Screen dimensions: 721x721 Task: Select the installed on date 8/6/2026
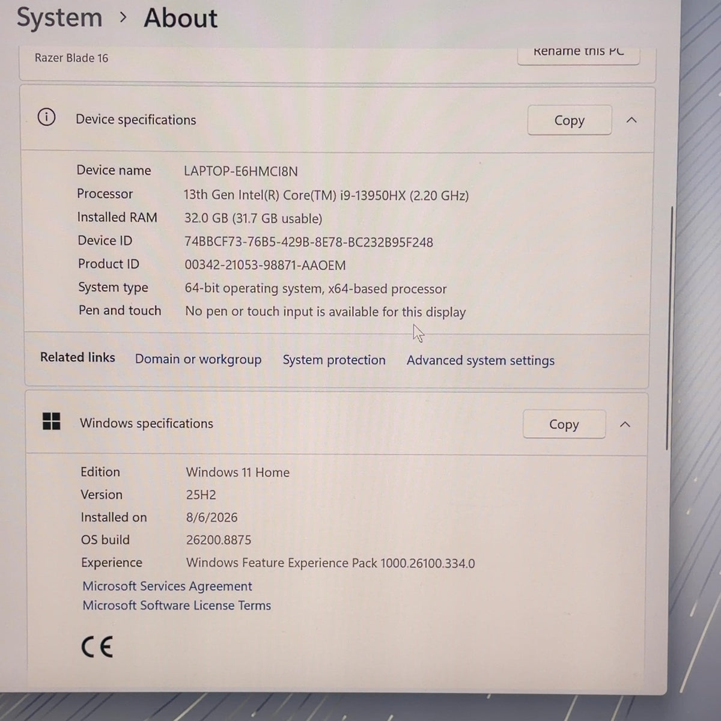tap(211, 517)
